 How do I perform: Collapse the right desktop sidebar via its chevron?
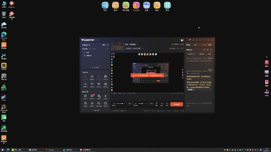(x=267, y=57)
